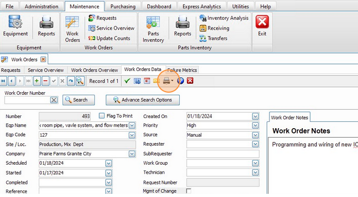Click the Search button

click(79, 100)
